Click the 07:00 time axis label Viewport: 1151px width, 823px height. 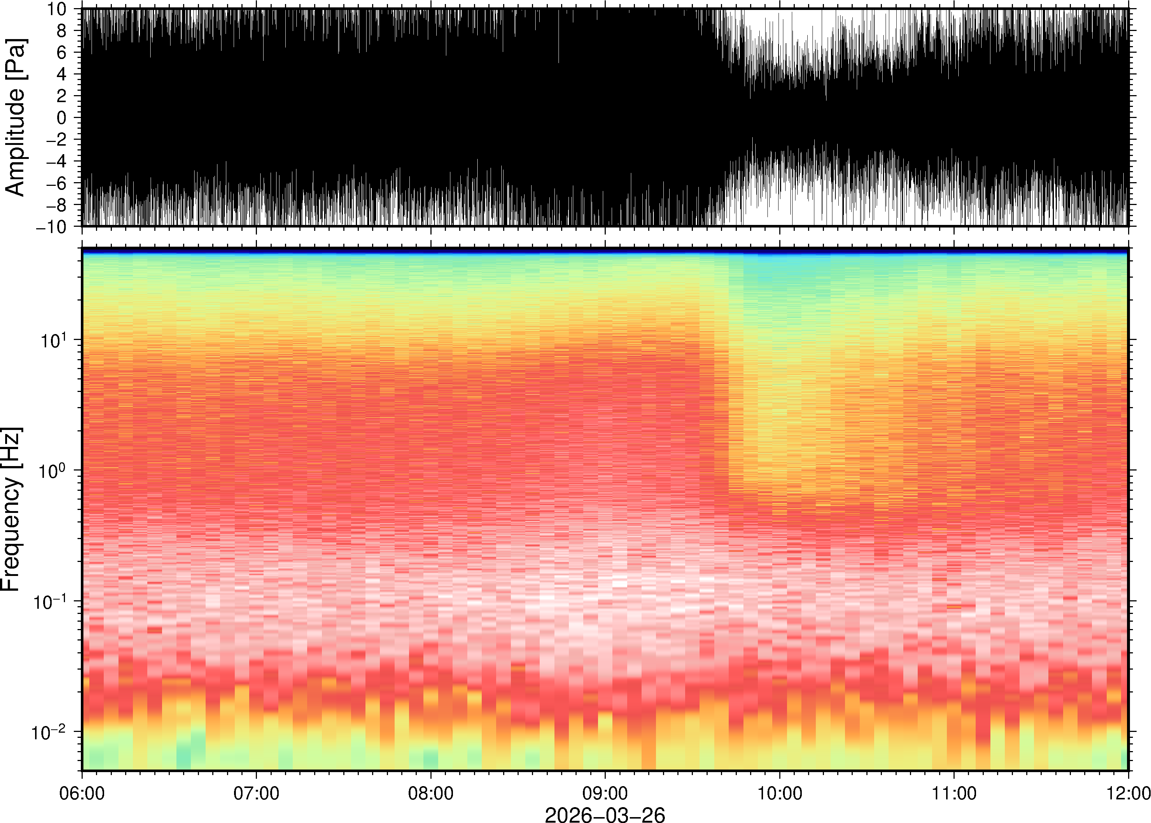pos(256,793)
